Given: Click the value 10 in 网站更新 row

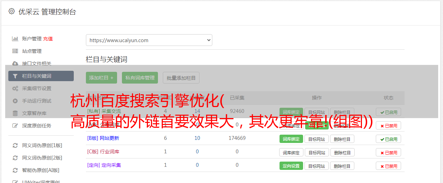Looking at the screenshot, I should coord(197,138).
